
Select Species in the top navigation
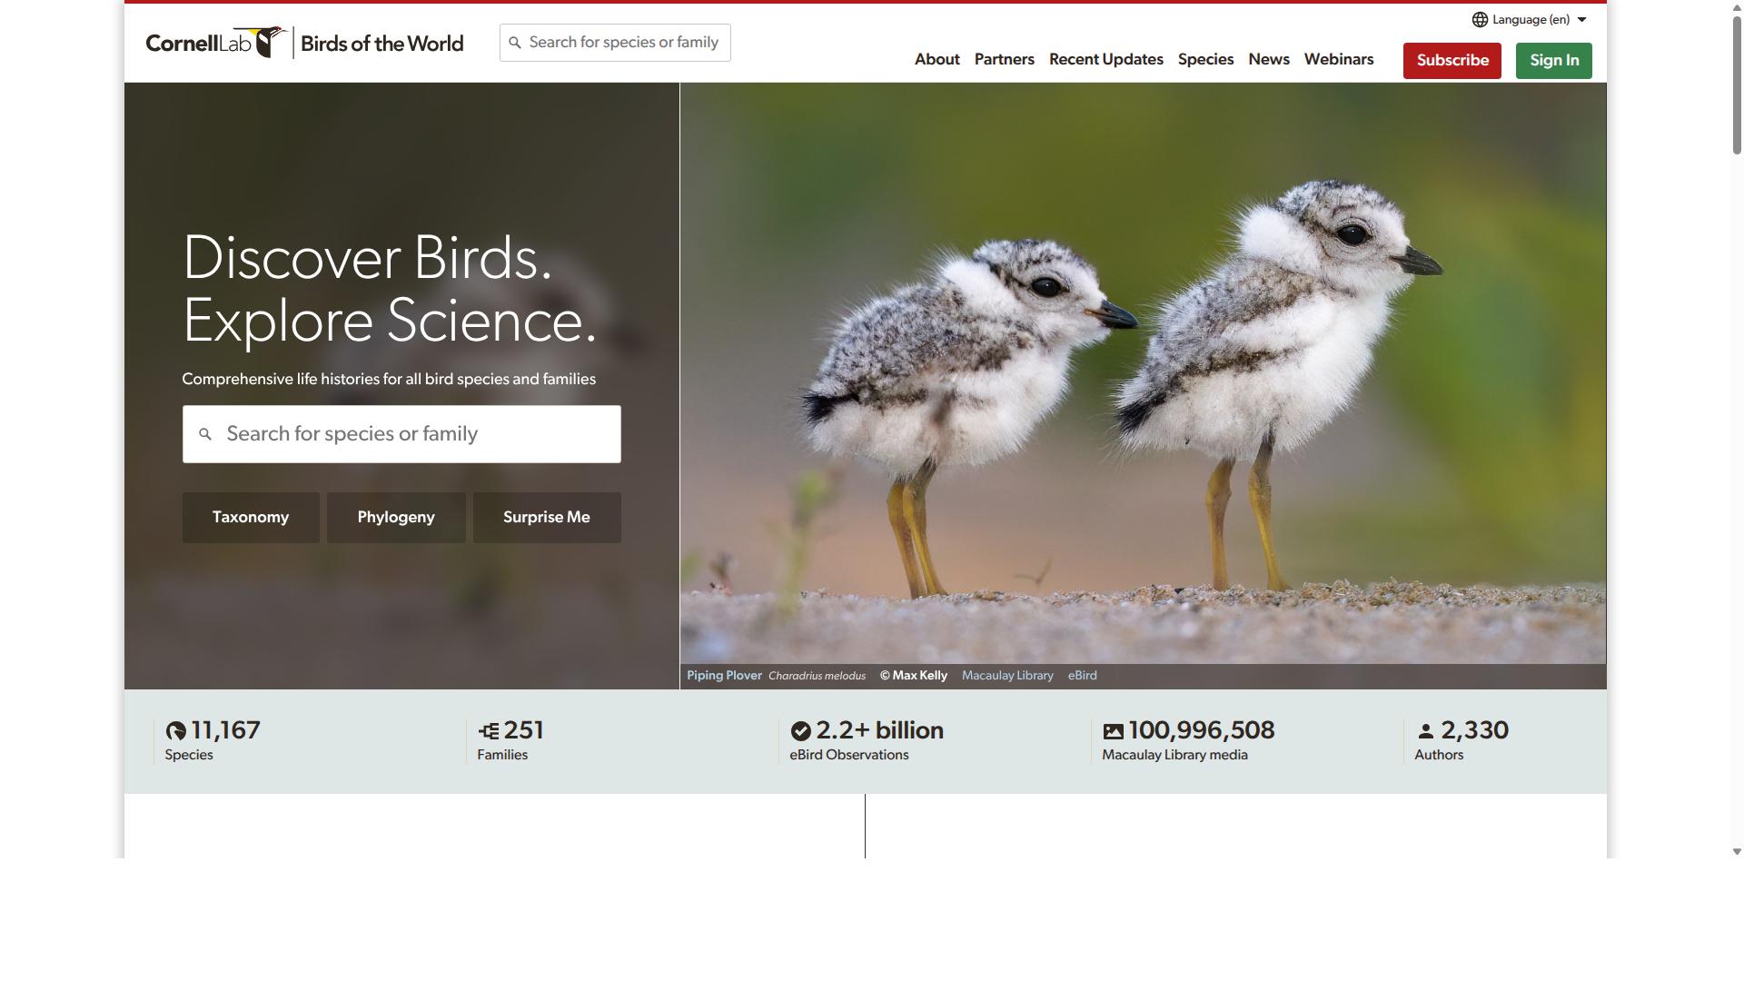[1205, 59]
